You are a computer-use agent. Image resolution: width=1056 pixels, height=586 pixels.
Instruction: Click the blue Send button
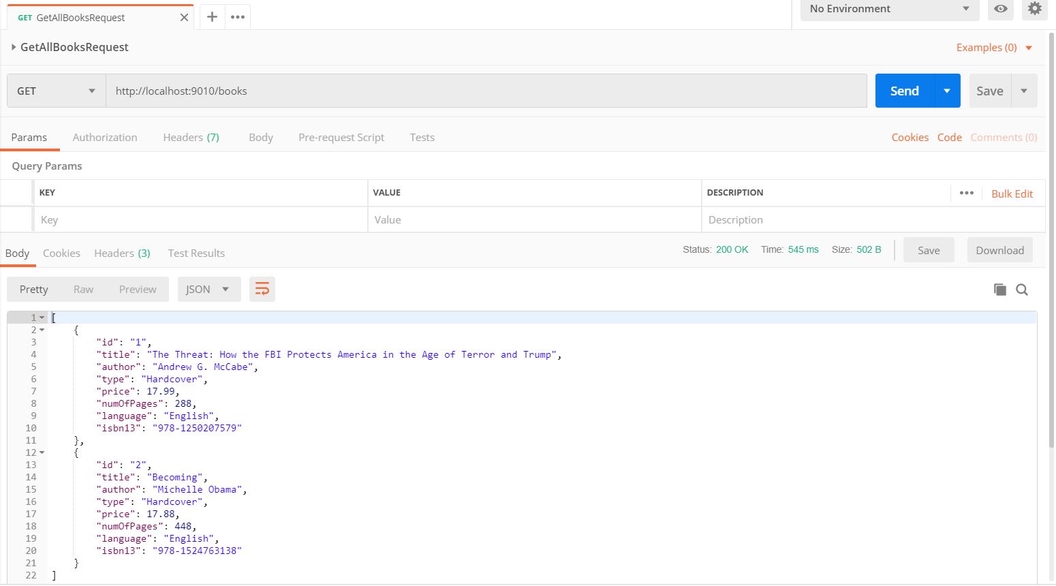click(x=904, y=91)
